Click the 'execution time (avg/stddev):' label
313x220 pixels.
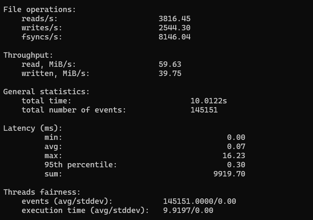(85, 210)
